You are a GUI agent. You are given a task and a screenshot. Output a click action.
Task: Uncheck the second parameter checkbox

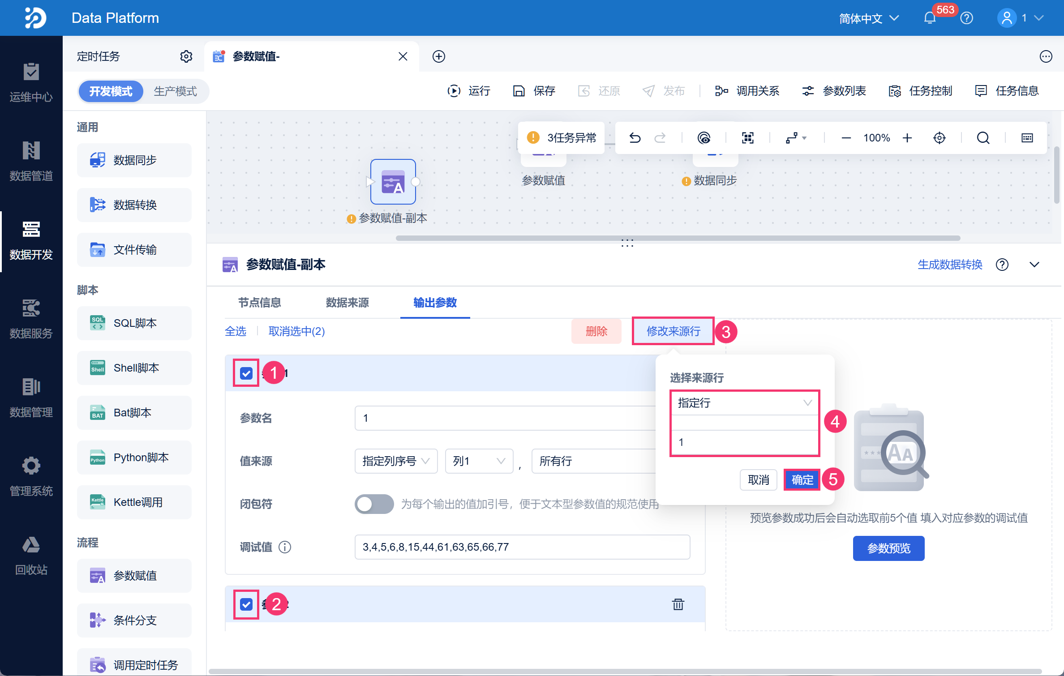(x=246, y=604)
